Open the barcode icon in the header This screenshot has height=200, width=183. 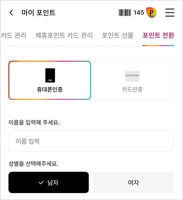125,13
